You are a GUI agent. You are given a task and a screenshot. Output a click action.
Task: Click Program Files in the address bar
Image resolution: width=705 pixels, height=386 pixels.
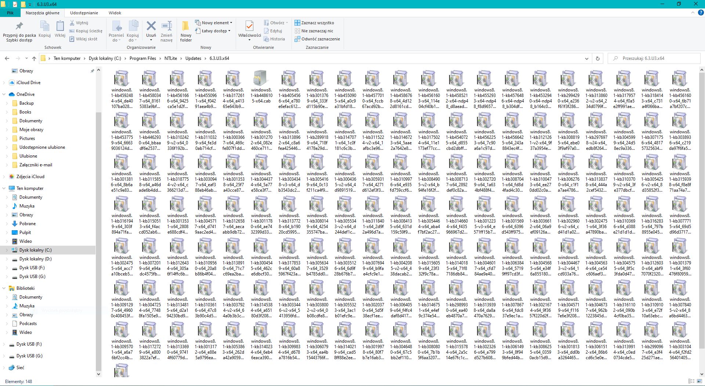tap(143, 58)
